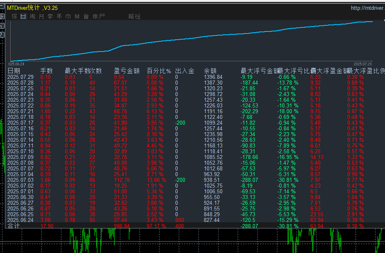Select the 2025.07.03 date row
385x253 pixels.
click(x=20, y=180)
